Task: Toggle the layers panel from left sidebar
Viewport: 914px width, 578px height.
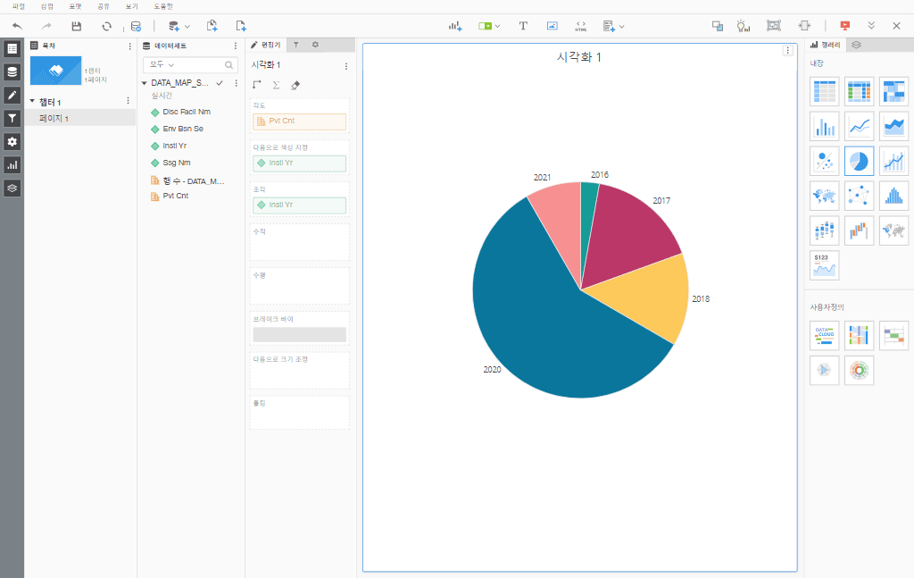Action: (x=12, y=188)
